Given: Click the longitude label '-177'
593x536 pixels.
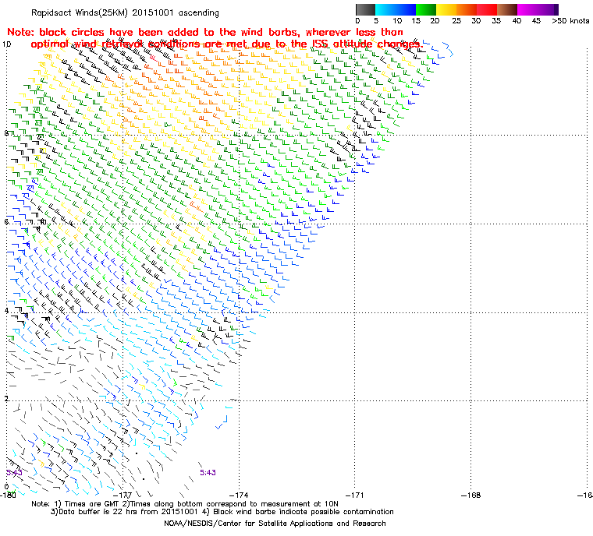Looking at the screenshot, I should (x=123, y=495).
